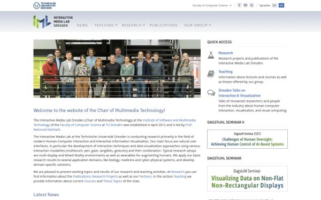This screenshot has width=321, height=200.
Task: Open the Facebook icon in the header
Action: [x=239, y=5]
